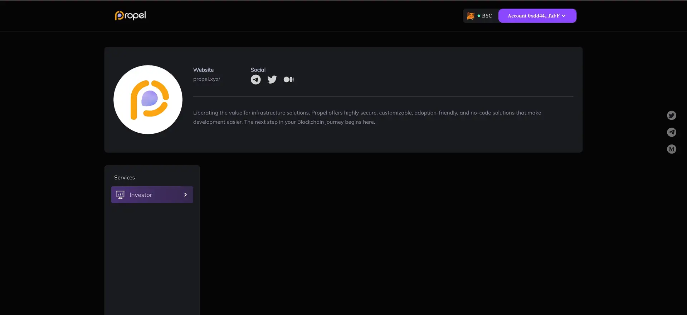687x315 pixels.
Task: Click the floating Medium icon on right edge
Action: click(x=671, y=149)
